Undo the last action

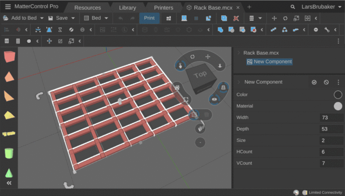click(x=121, y=18)
